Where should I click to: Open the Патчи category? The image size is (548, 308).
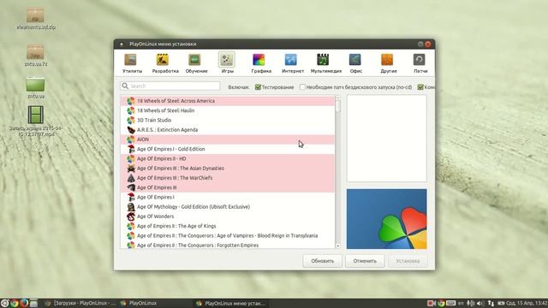click(x=420, y=63)
